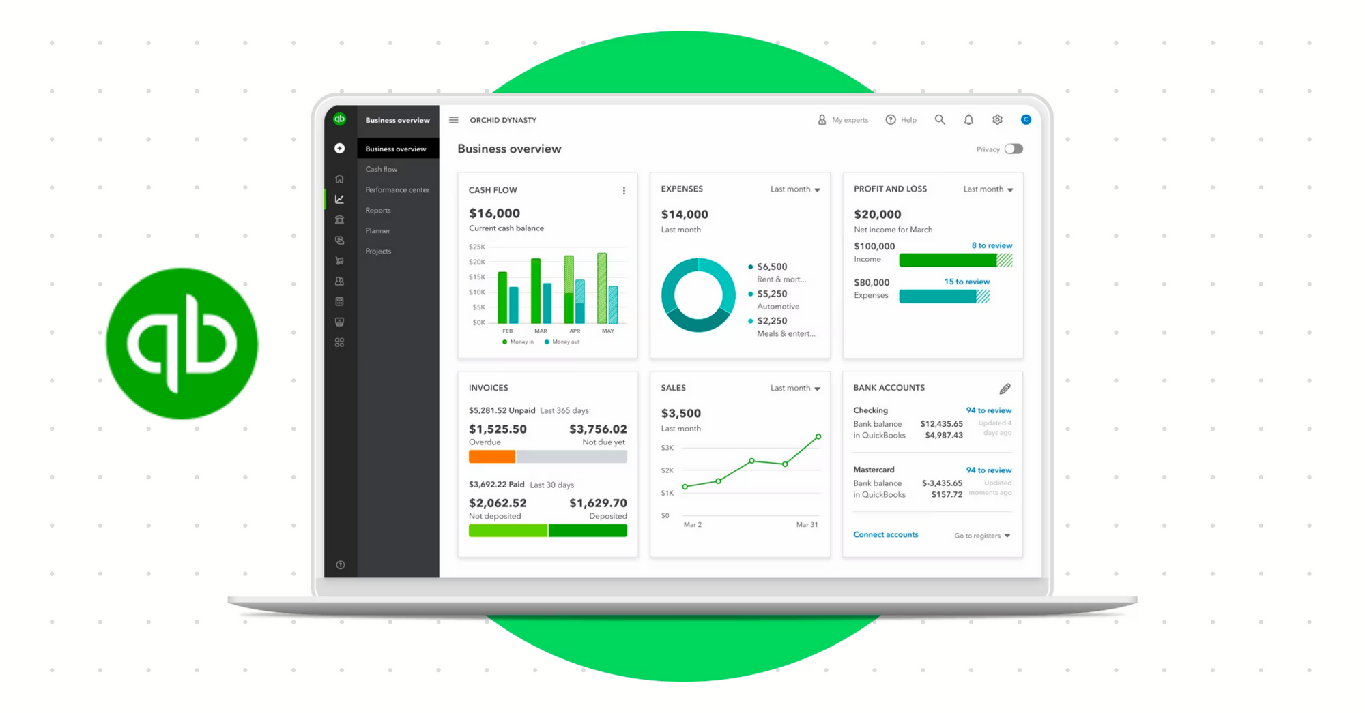The height and width of the screenshot is (713, 1365).
Task: Click the $3,756.02 Not due yet amount
Action: tap(598, 429)
